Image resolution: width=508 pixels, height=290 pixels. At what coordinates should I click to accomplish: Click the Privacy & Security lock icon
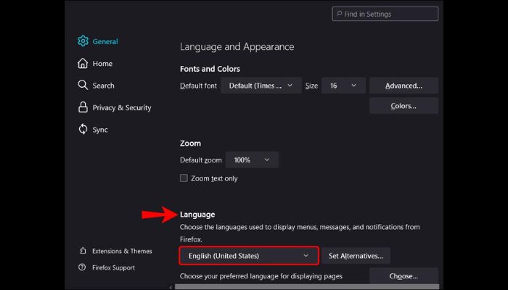click(83, 107)
